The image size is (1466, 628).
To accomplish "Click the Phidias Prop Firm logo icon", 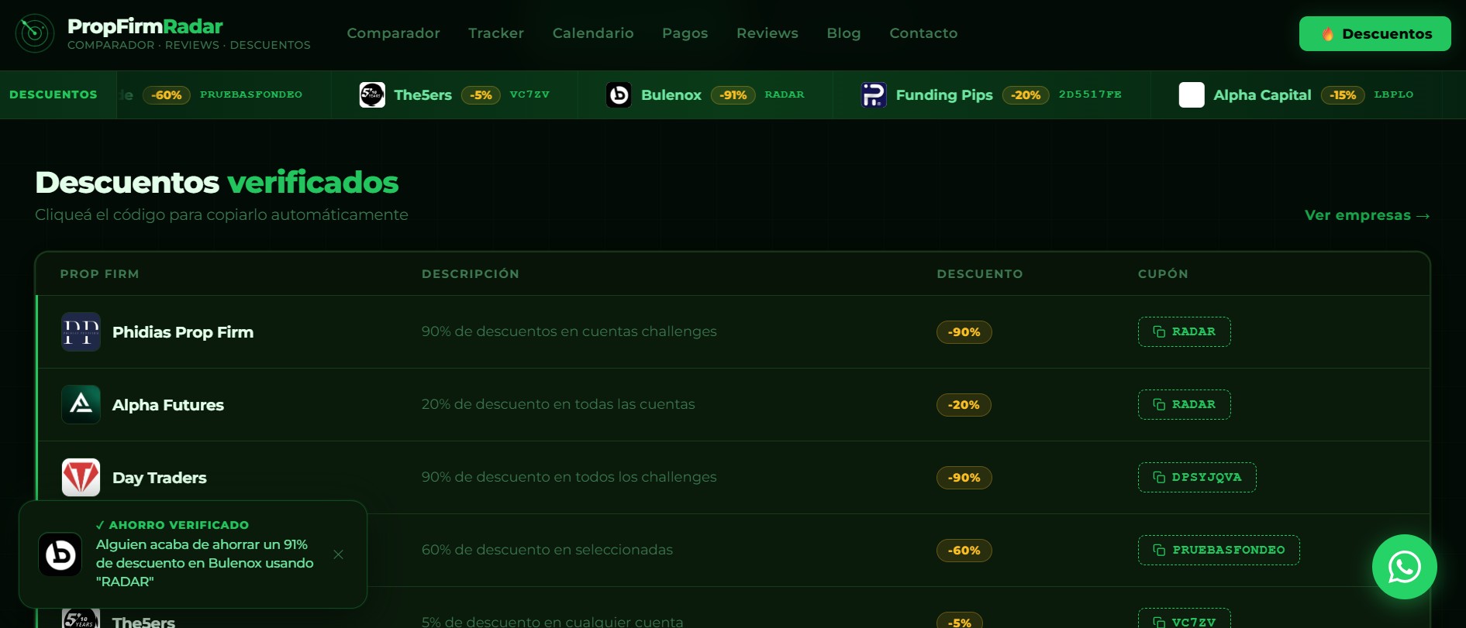I will tap(81, 332).
